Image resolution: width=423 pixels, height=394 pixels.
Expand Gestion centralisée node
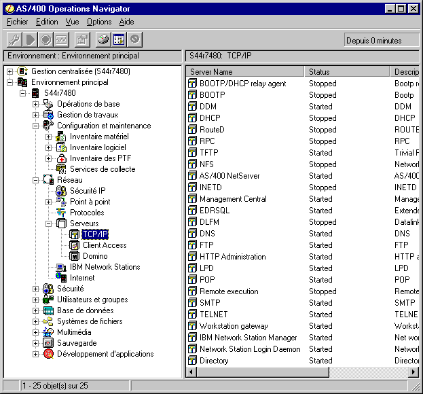click(x=10, y=71)
